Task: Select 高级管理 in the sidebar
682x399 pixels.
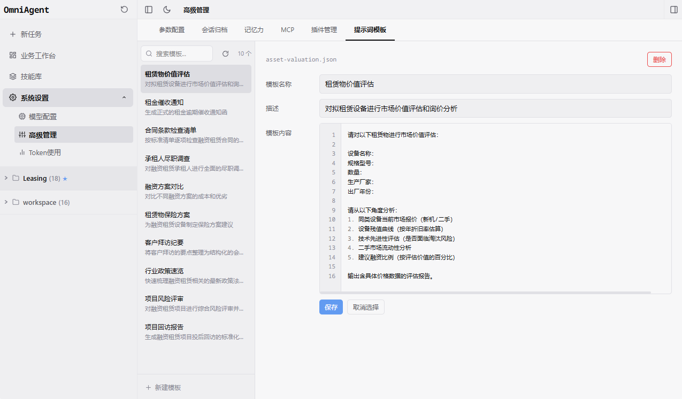Action: click(74, 135)
